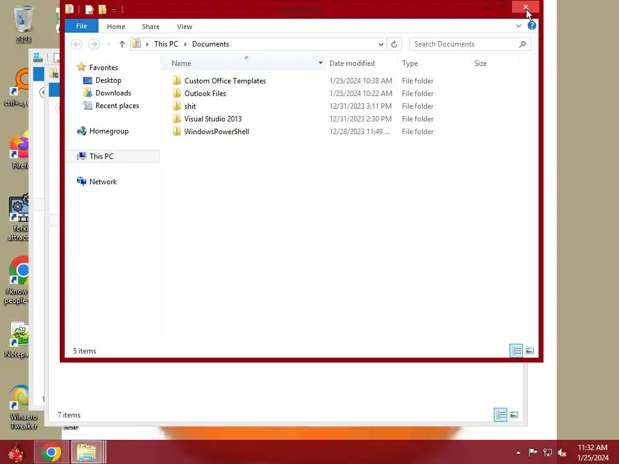Click Documents in the address breadcrumb

(x=210, y=43)
